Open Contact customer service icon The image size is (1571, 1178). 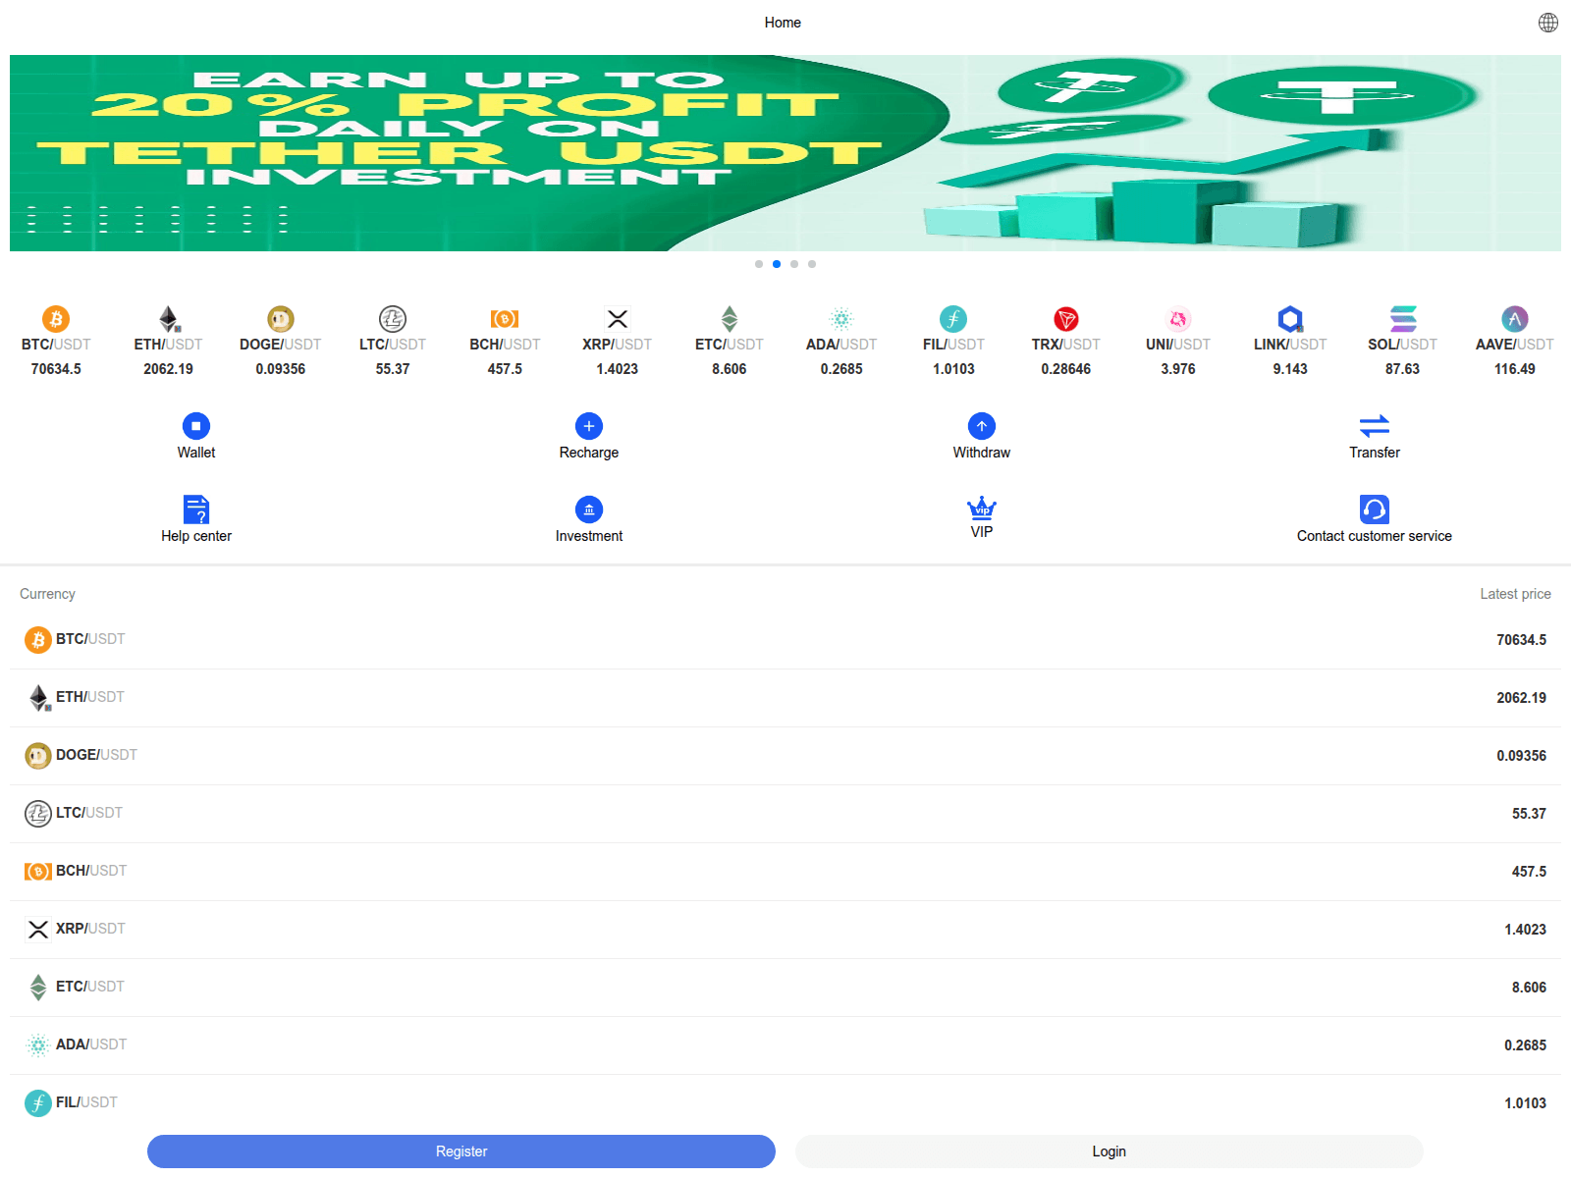click(x=1374, y=509)
